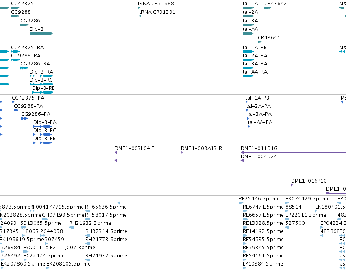This screenshot has height=270, width=346.
Task: Select the tal-3A-PA protein
Action: click(248, 118)
